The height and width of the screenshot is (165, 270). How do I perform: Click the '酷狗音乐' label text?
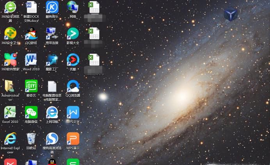pyautogui.click(x=52, y=16)
